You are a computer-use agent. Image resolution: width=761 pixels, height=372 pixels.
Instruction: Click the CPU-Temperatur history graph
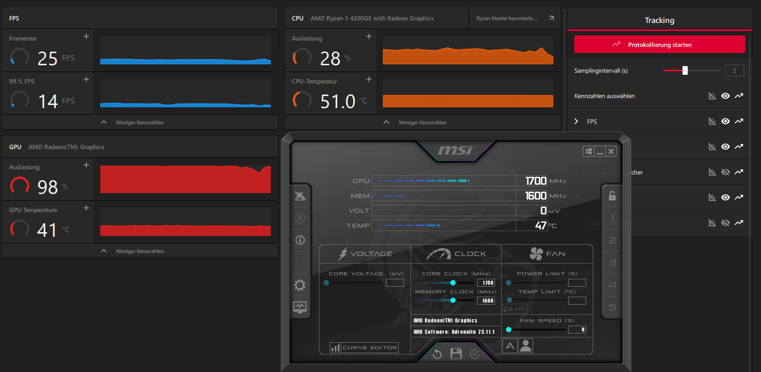tap(468, 93)
